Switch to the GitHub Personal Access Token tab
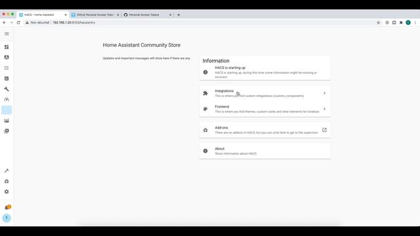This screenshot has width=420, height=236. [x=95, y=14]
